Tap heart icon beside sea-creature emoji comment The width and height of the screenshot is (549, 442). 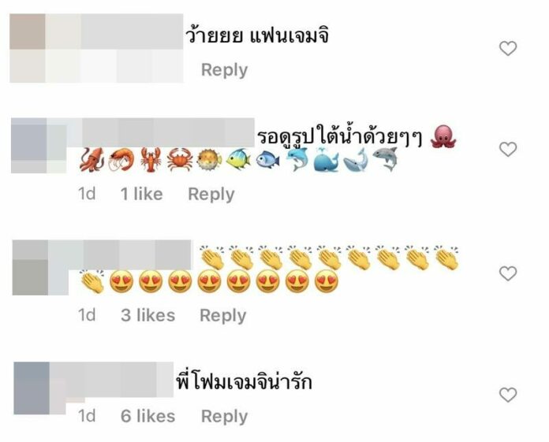pos(508,150)
